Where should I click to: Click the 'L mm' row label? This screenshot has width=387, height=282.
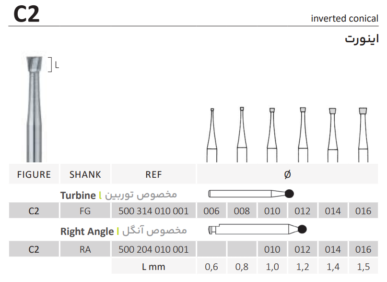[153, 267]
